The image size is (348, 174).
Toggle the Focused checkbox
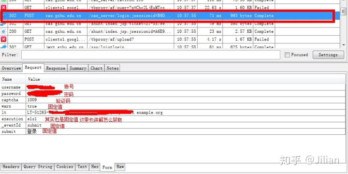tap(287, 55)
